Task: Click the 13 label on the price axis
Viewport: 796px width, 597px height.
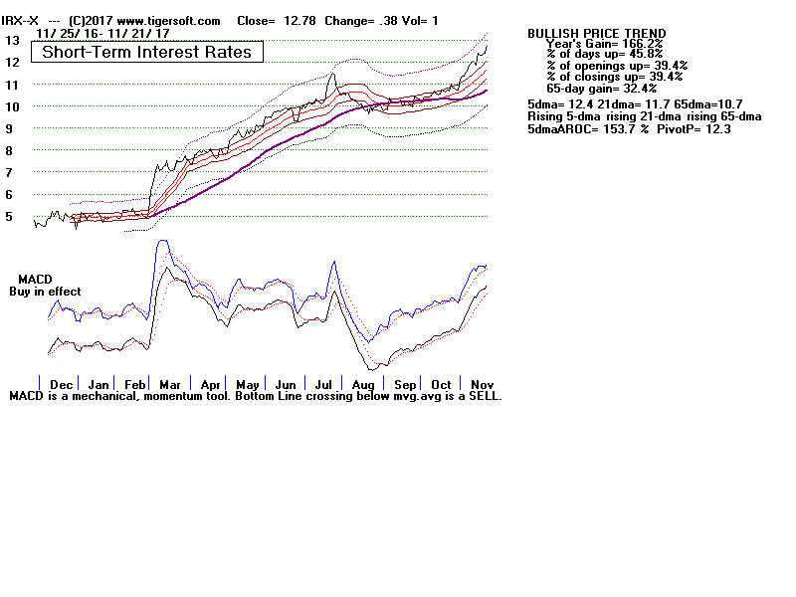Action: 13,41
